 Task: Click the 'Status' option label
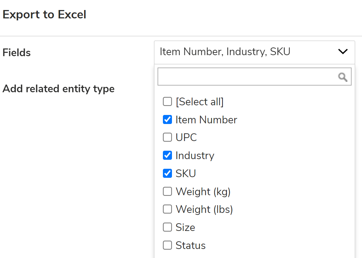pyautogui.click(x=190, y=245)
